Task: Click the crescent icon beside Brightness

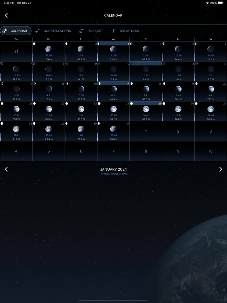Action: (x=114, y=31)
